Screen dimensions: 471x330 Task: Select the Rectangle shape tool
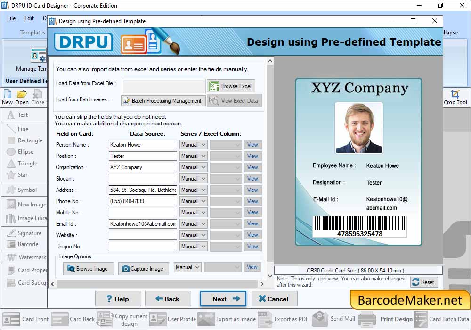click(x=25, y=140)
